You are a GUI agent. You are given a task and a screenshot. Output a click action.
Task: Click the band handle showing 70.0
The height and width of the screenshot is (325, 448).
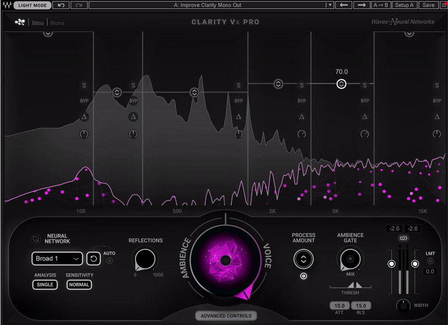coord(341,84)
